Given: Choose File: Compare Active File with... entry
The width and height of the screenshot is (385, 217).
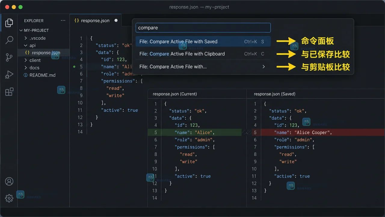Looking at the screenshot, I should pos(203,67).
